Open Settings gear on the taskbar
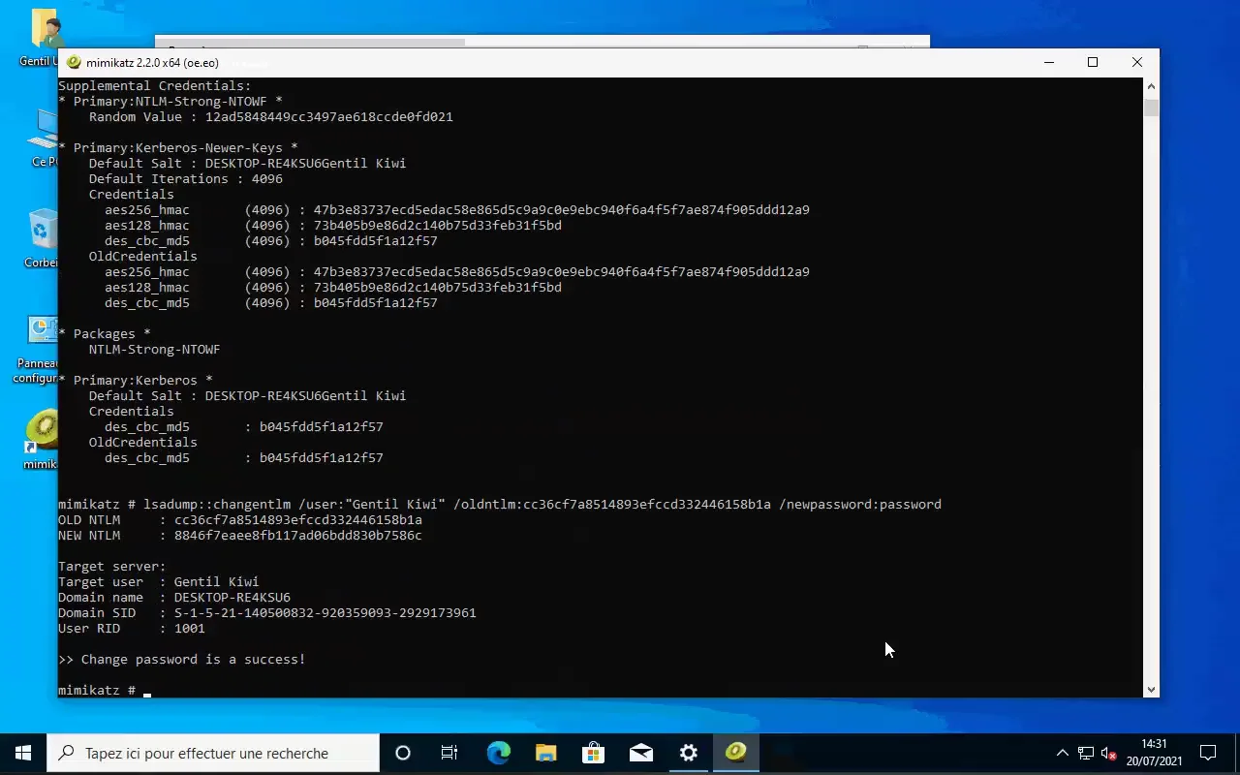 coord(688,753)
